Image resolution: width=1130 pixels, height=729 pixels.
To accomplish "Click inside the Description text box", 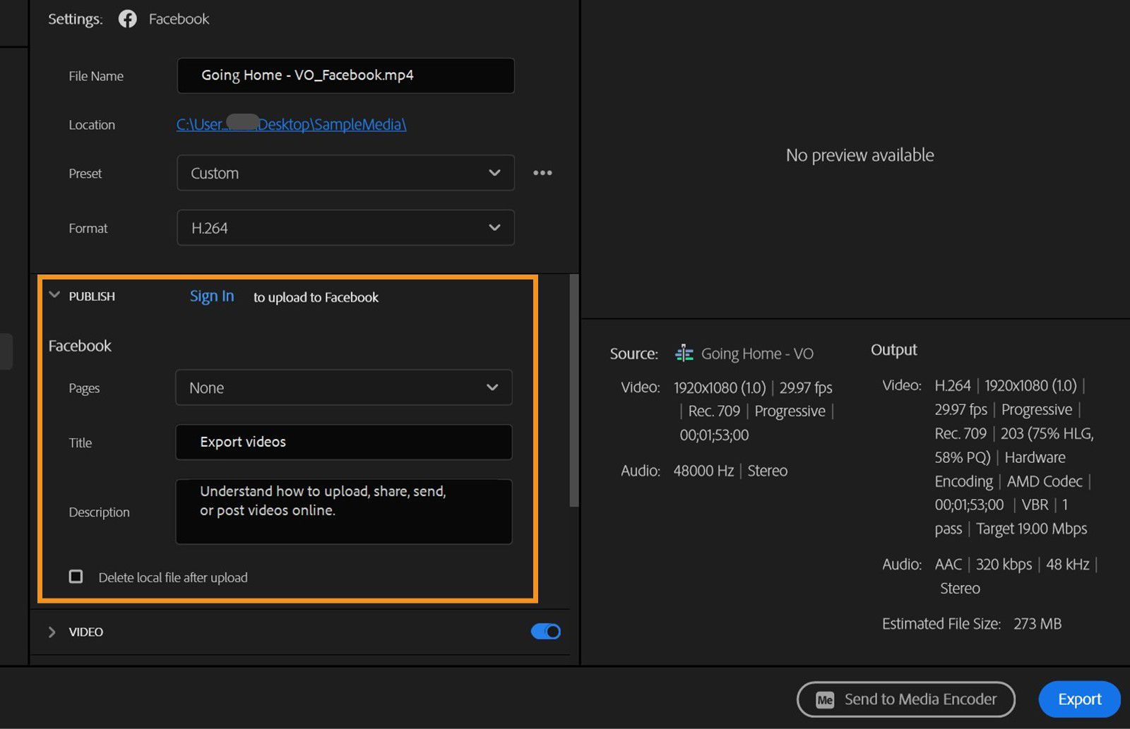I will [343, 511].
